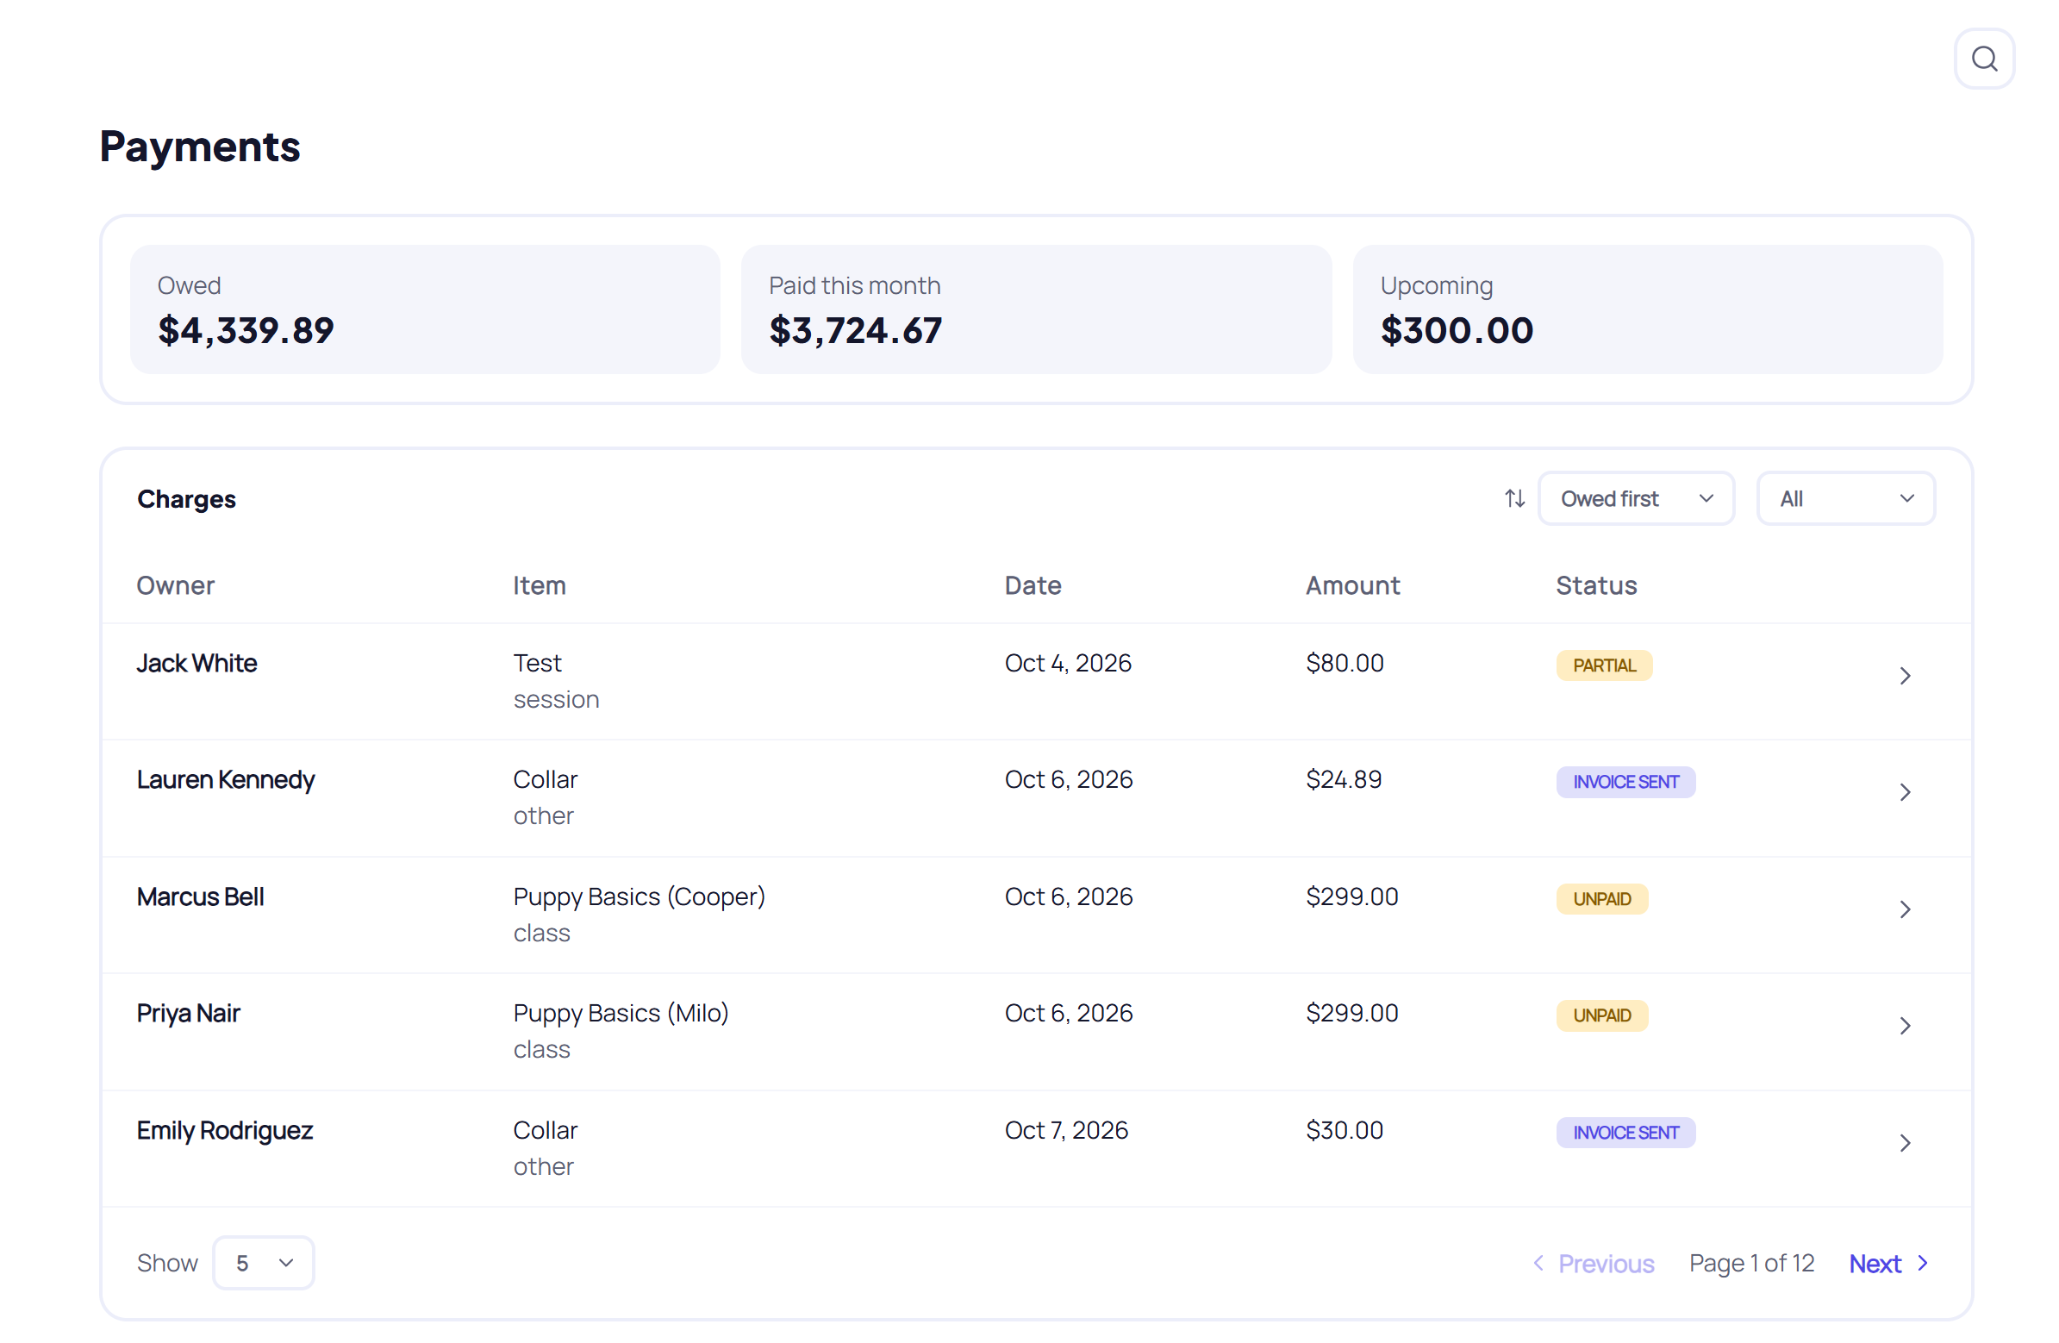Select the Owed summary card

[425, 309]
